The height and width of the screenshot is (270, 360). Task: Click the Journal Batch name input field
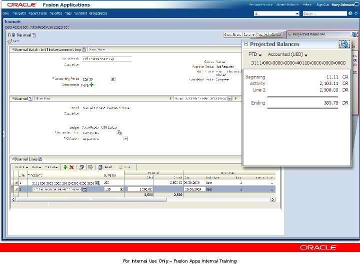(x=106, y=59)
